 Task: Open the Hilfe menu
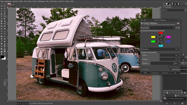click(72, 1)
